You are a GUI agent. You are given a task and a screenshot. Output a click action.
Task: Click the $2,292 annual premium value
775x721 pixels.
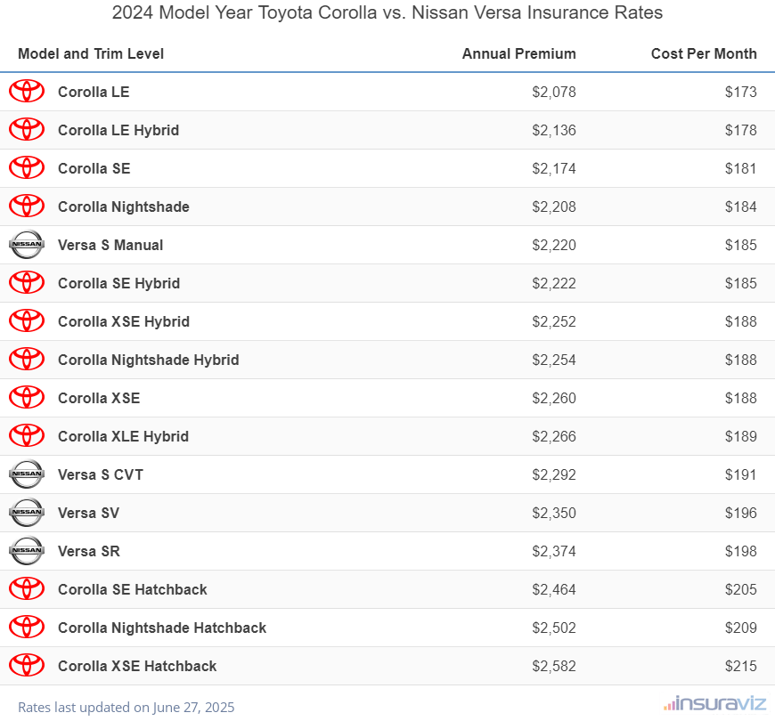[554, 474]
